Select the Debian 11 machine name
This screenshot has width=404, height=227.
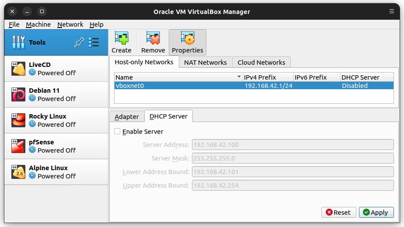point(44,91)
